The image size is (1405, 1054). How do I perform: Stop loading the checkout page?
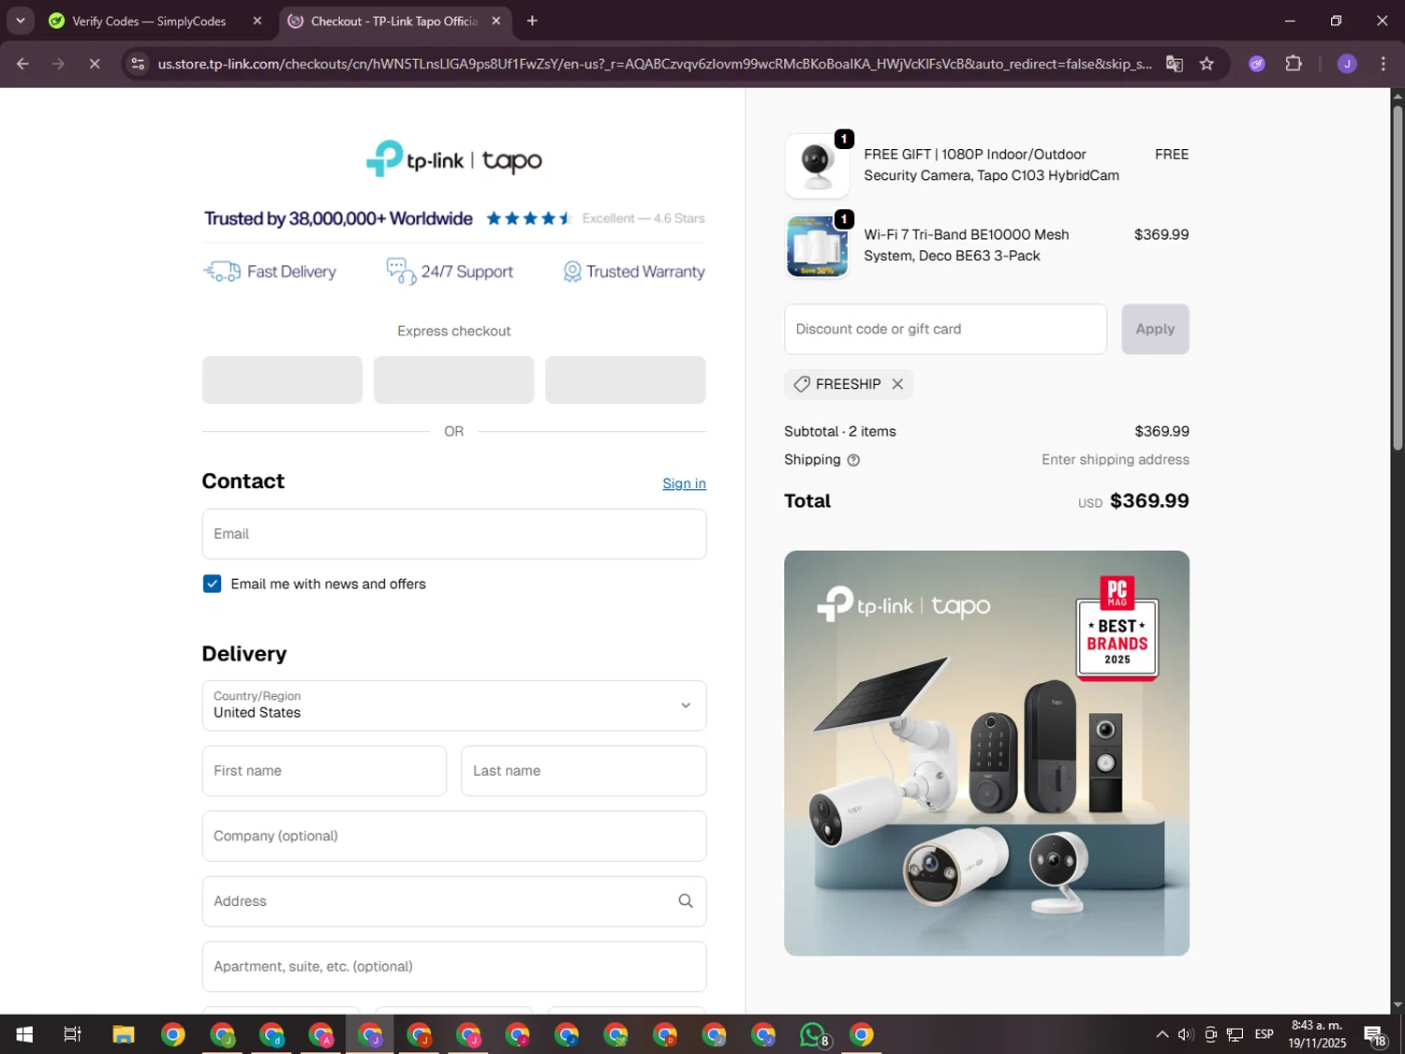click(x=94, y=64)
